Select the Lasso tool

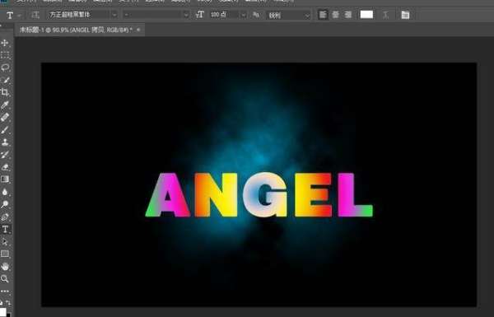pyautogui.click(x=5, y=68)
